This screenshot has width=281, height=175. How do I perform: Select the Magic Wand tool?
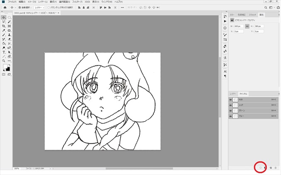[x=9, y=22]
